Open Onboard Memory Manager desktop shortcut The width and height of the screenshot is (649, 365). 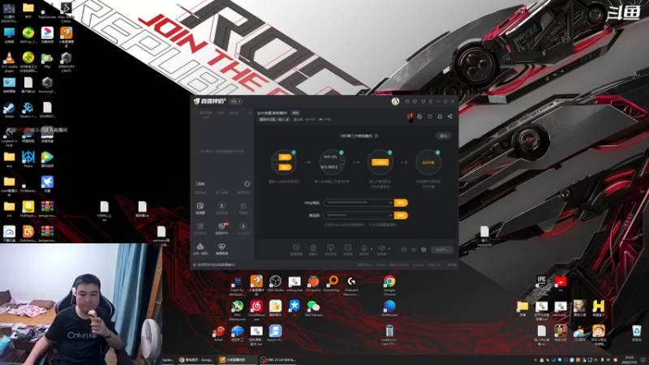[x=351, y=286]
